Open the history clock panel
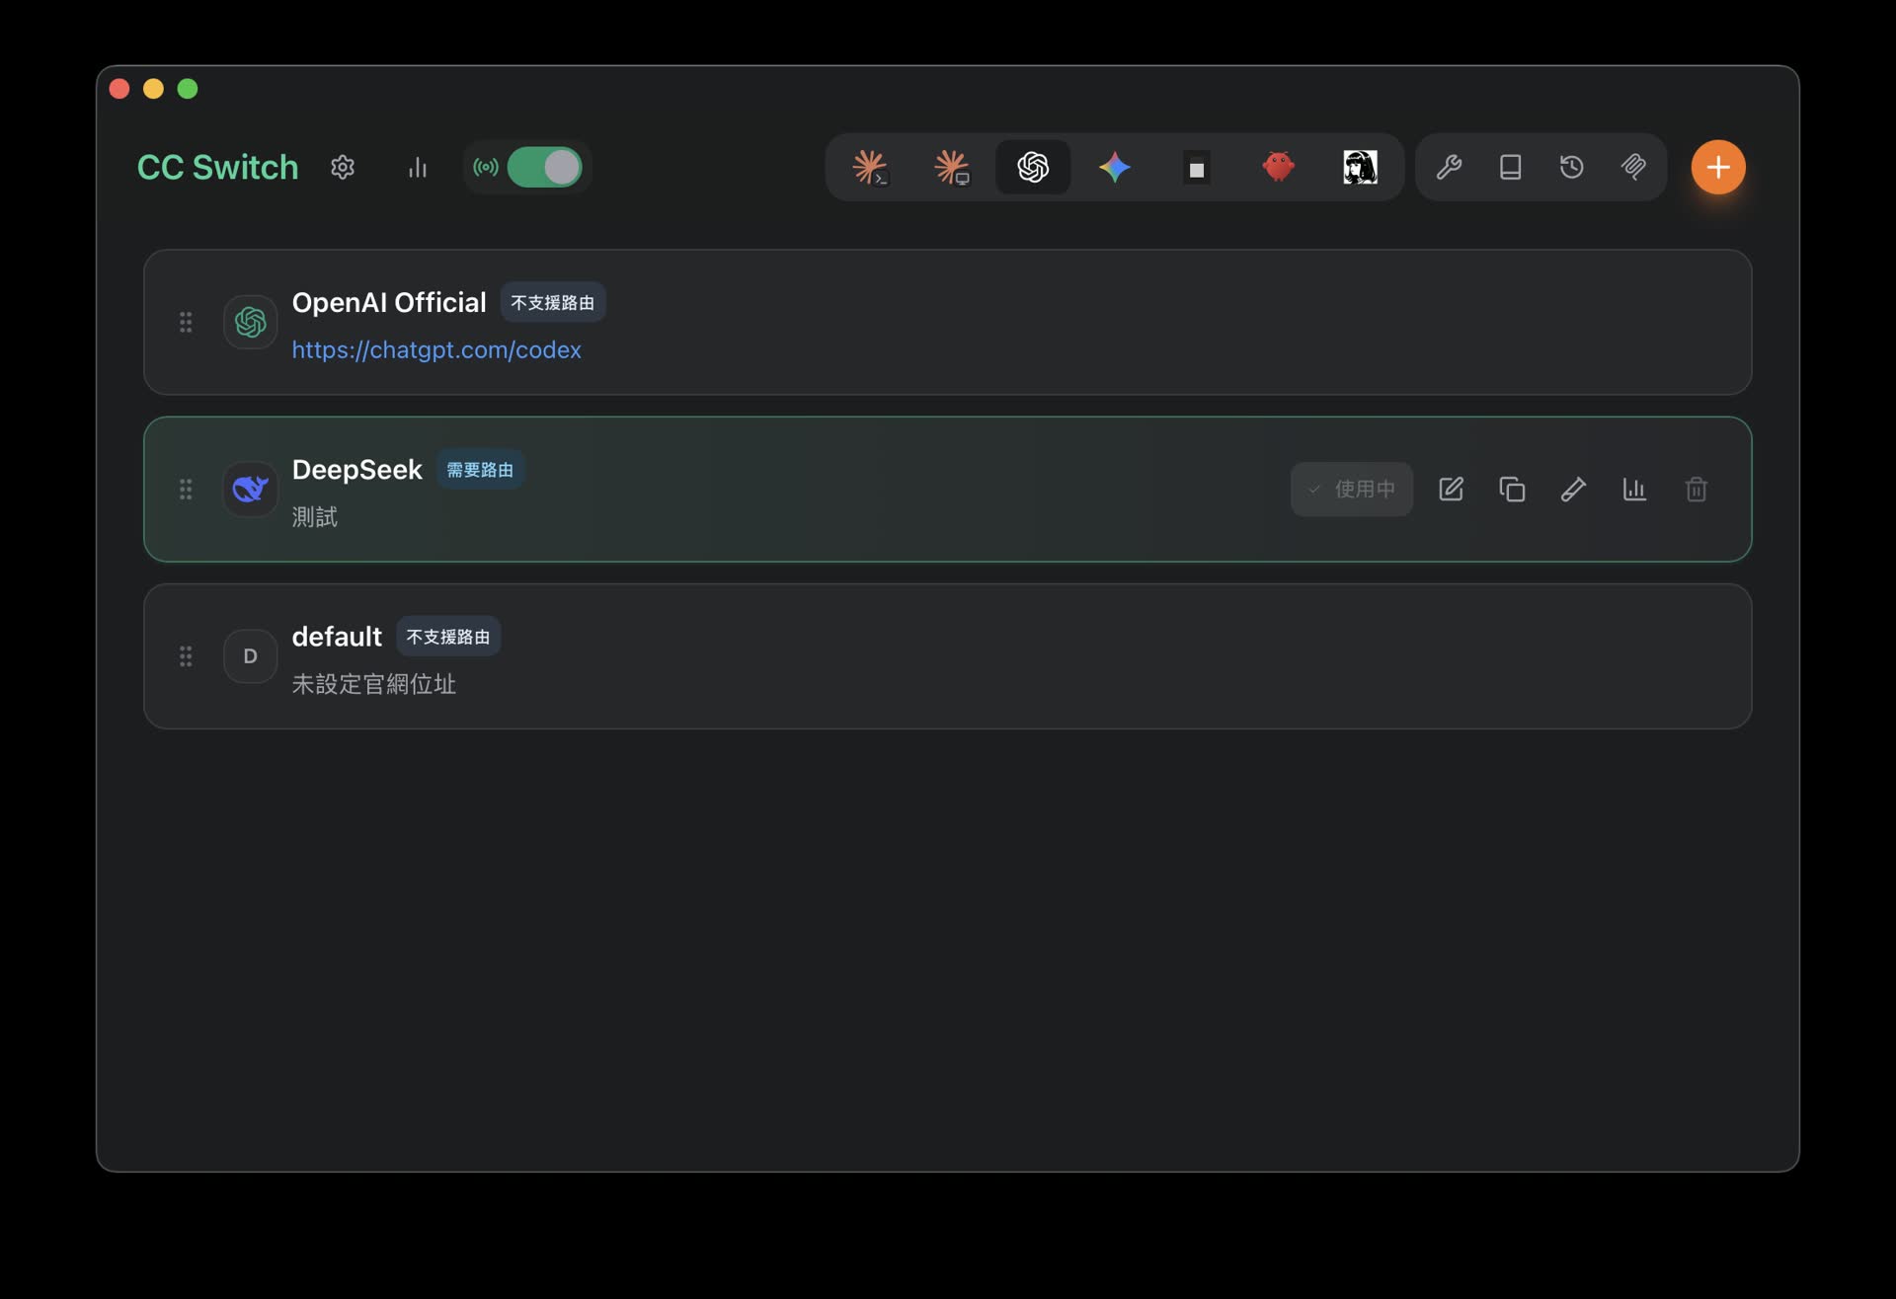The width and height of the screenshot is (1896, 1299). coord(1571,167)
